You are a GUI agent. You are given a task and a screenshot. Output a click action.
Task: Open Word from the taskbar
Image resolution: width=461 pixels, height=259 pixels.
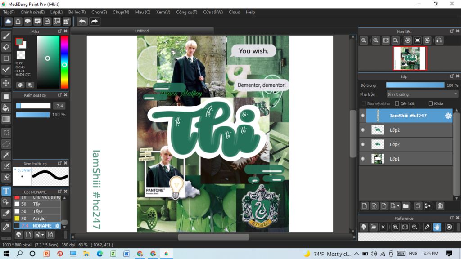click(x=127, y=254)
